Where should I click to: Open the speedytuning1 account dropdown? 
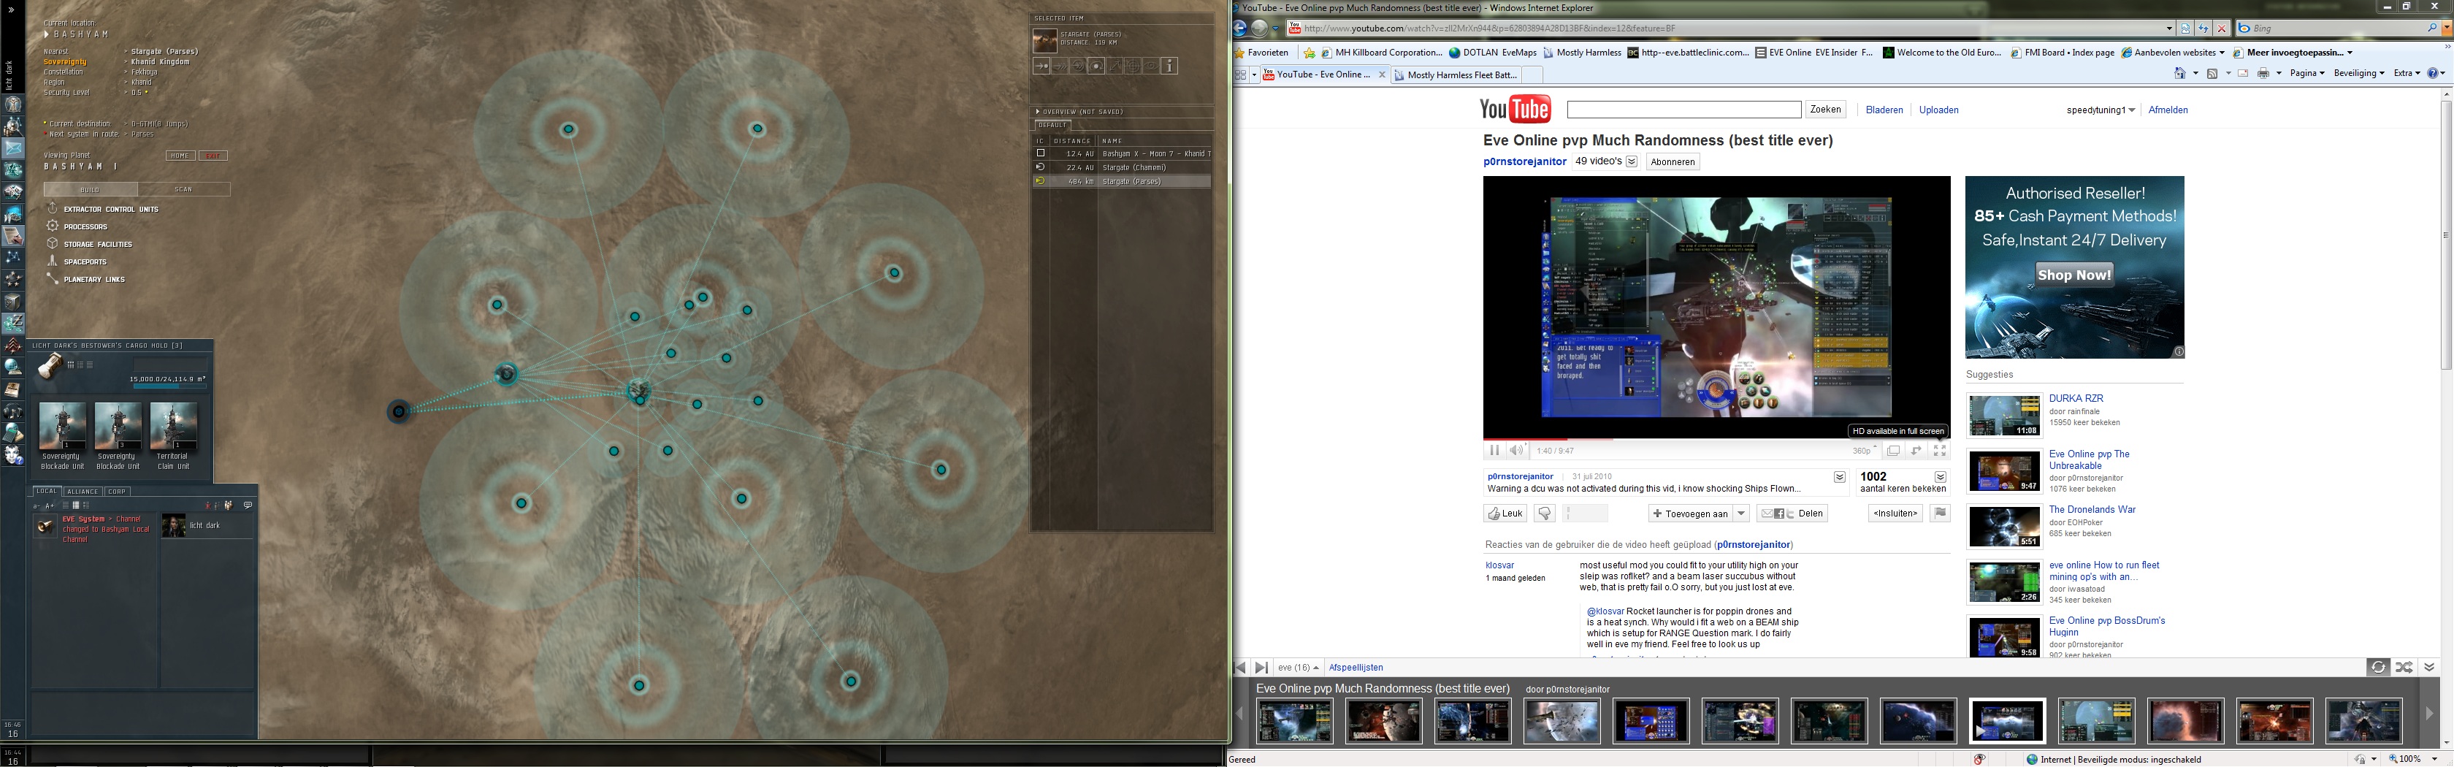coord(2101,110)
